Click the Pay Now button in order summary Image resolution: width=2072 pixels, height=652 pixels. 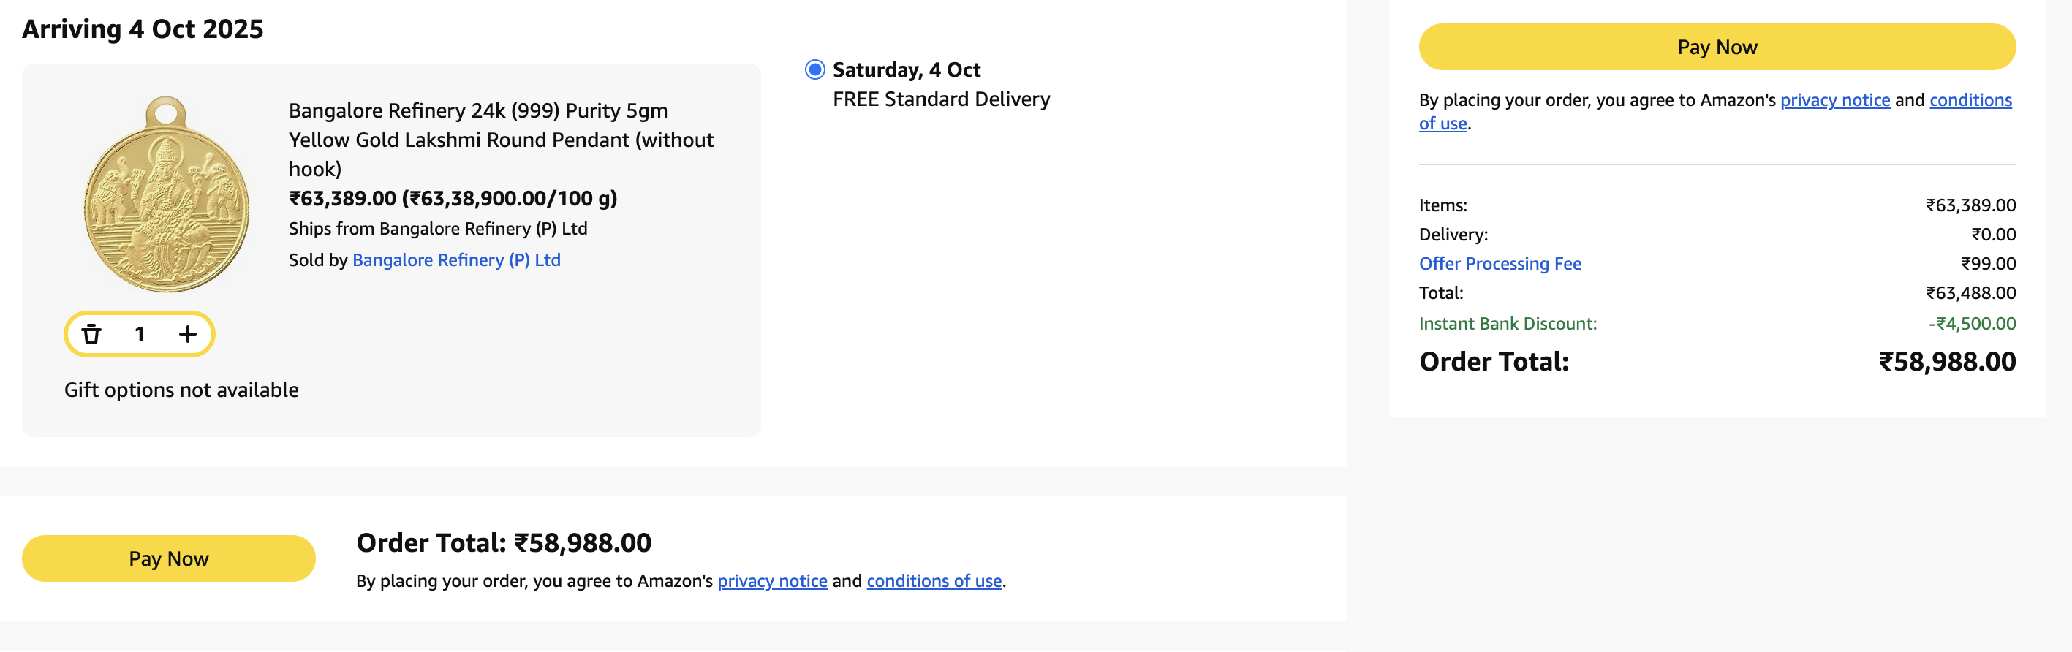[1717, 48]
